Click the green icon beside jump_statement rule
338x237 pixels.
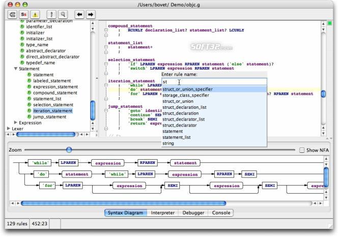[29, 117]
